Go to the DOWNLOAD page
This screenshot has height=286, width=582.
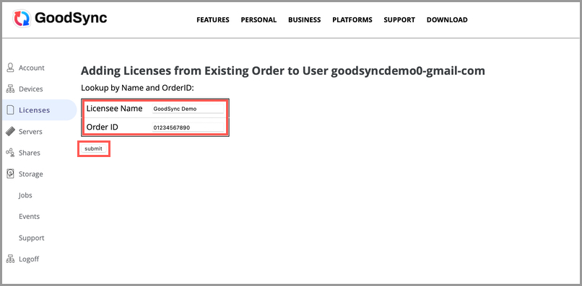point(447,20)
